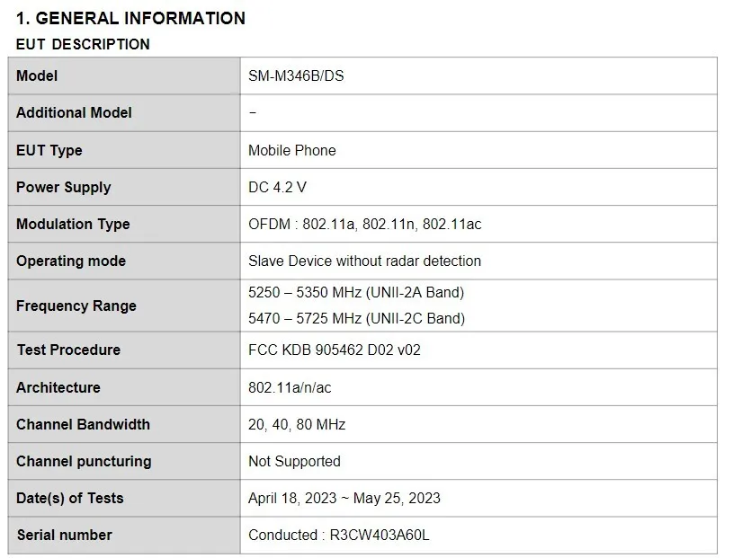751x558 pixels.
Task: Select the "Mobile Phone" value cell
Action: (x=291, y=150)
